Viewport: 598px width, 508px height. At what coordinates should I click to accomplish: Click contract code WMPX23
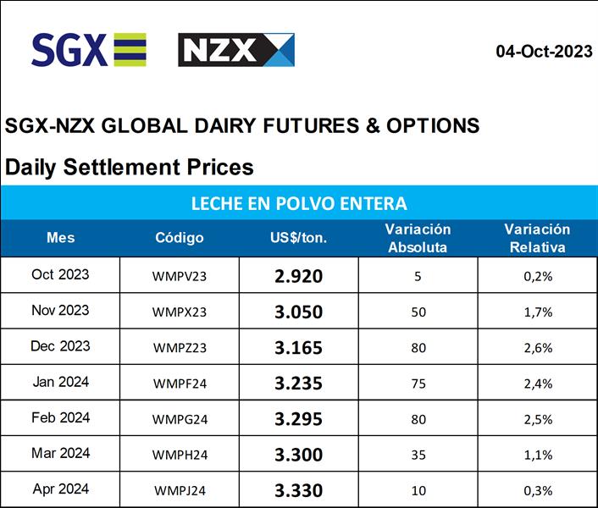pos(180,312)
